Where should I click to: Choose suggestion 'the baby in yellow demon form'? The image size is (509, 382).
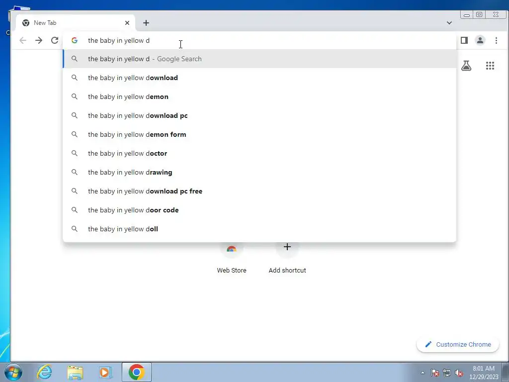(259, 134)
